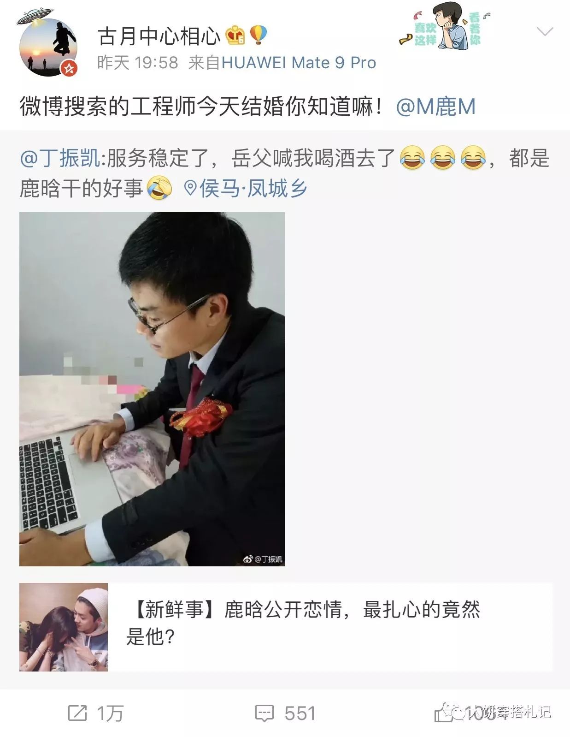Tap the HUAWEI Mate 9 Pro source link

coord(299,63)
